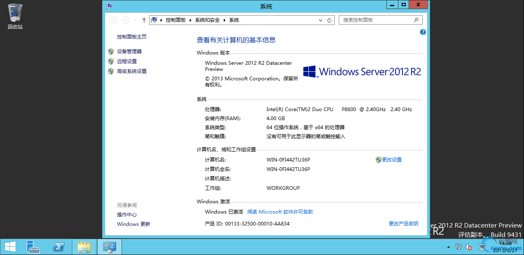The height and width of the screenshot is (255, 524).
Task: Open 高级系统设置 link
Action: click(x=132, y=71)
